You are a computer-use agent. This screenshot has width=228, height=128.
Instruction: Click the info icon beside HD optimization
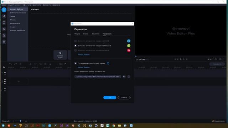pos(108,63)
